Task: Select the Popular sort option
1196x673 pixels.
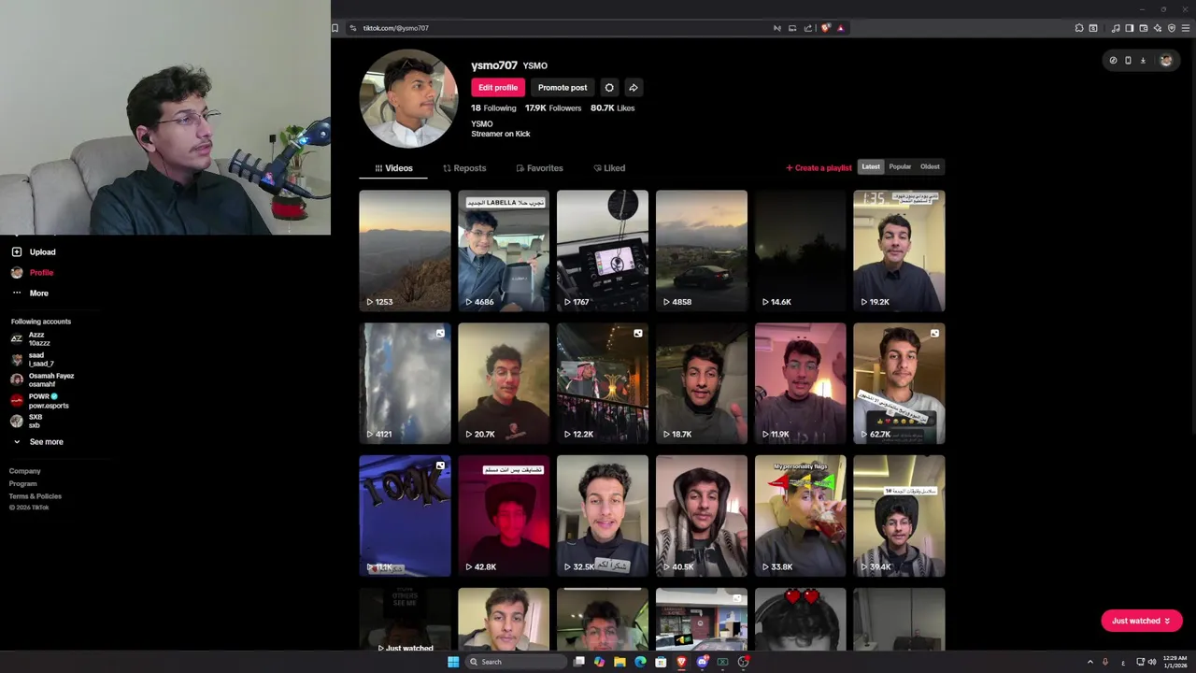Action: click(x=900, y=166)
